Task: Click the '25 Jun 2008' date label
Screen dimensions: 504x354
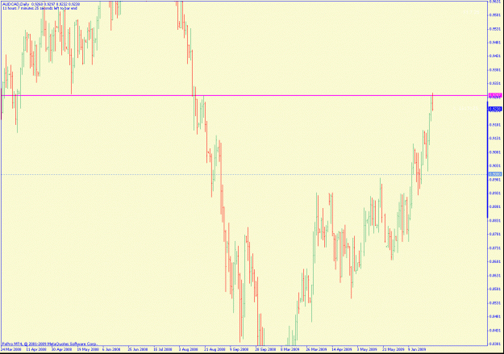Action: click(138, 349)
